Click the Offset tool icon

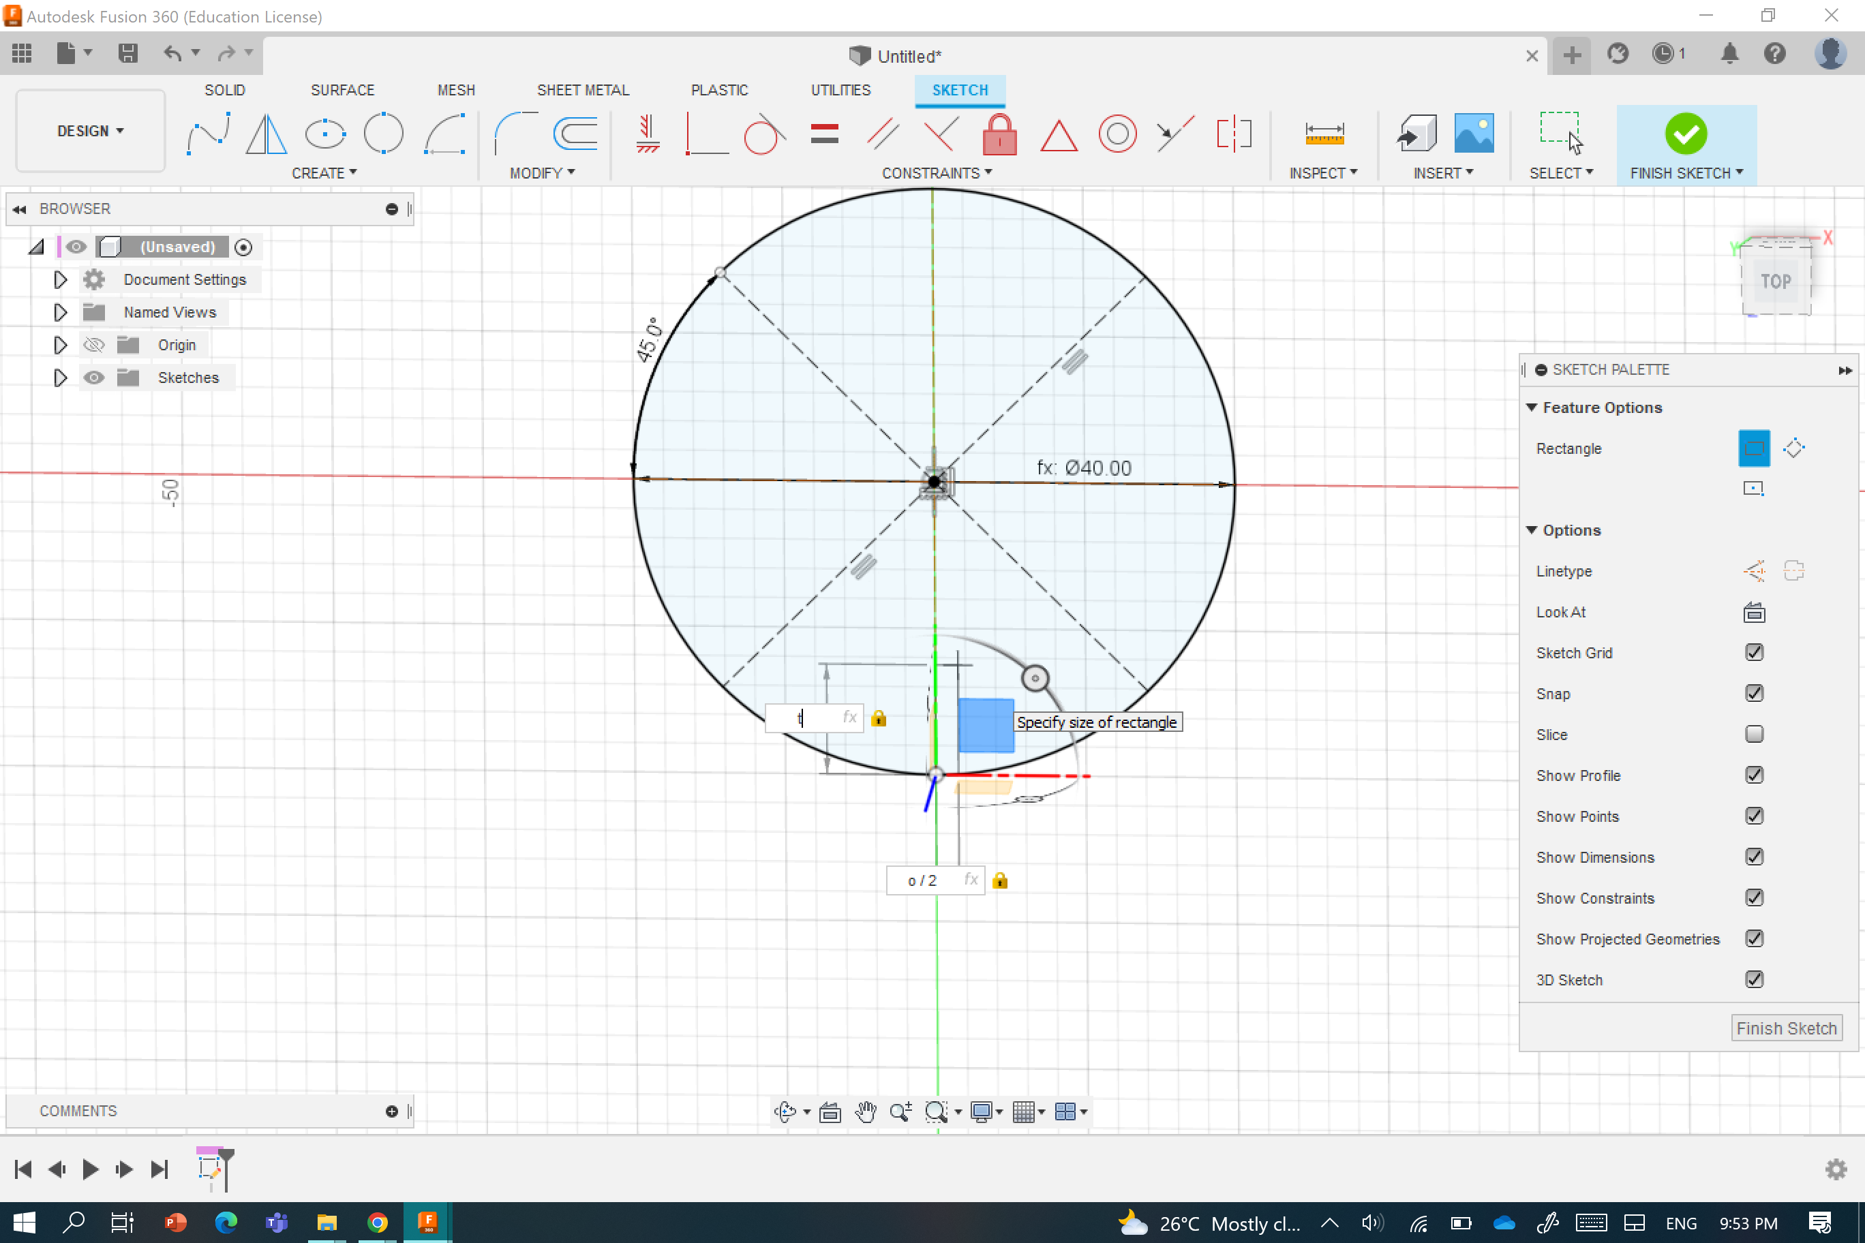[x=576, y=133]
